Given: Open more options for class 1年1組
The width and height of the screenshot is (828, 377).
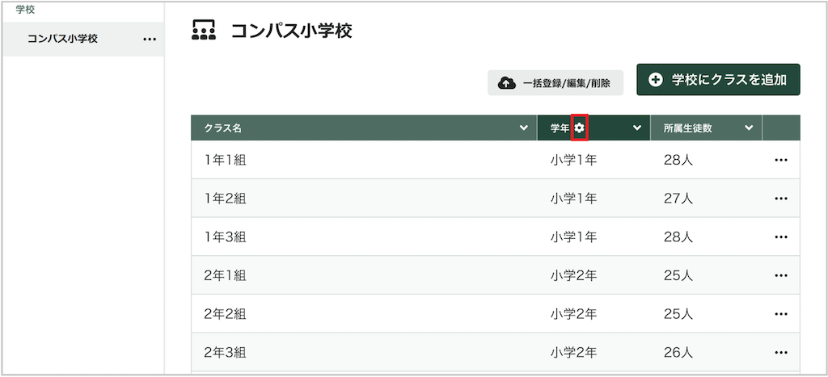Looking at the screenshot, I should point(780,160).
